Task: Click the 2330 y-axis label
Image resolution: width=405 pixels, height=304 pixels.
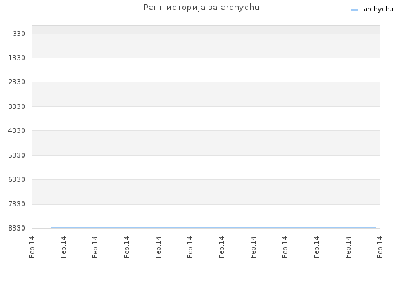Action: (x=16, y=82)
